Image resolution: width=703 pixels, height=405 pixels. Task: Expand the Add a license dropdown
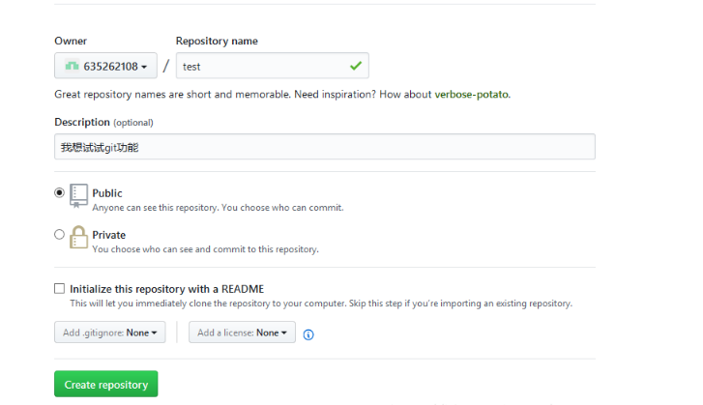242,332
